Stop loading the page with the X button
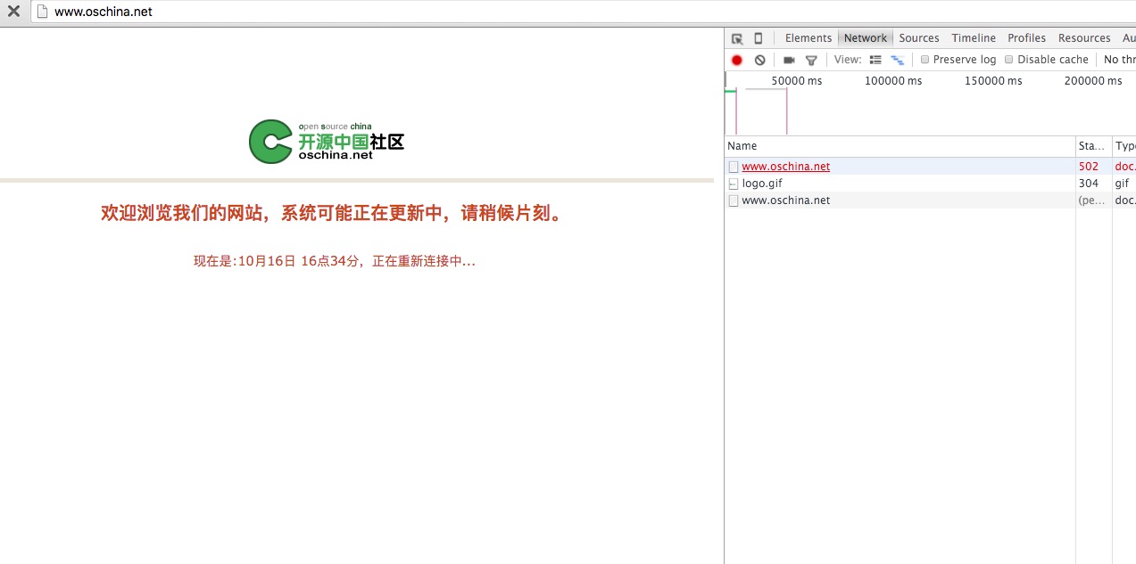The height and width of the screenshot is (564, 1136). tap(13, 12)
